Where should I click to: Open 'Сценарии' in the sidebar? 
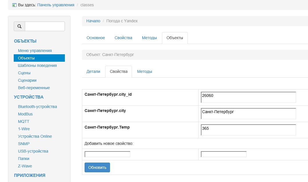click(27, 80)
